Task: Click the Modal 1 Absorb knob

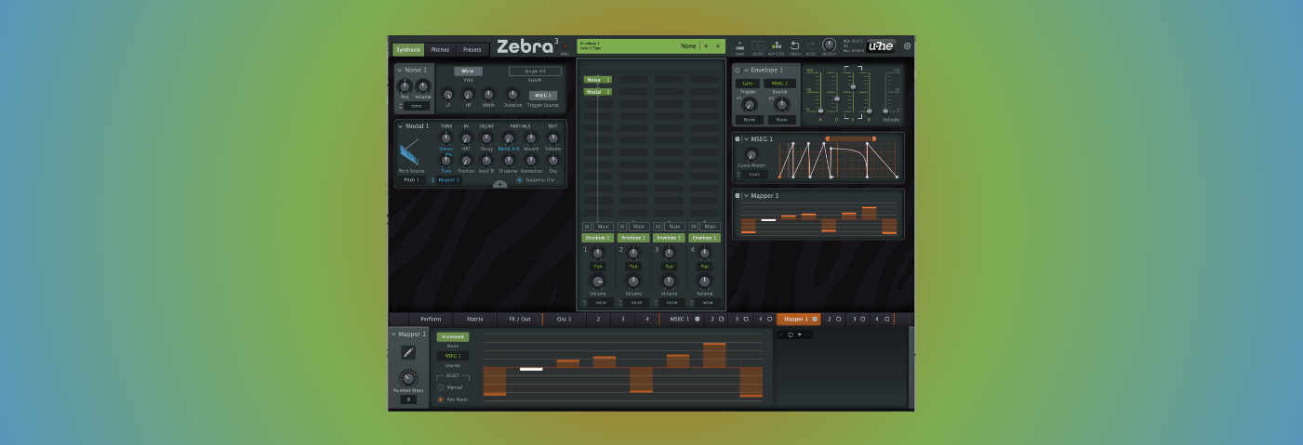Action: (531, 138)
